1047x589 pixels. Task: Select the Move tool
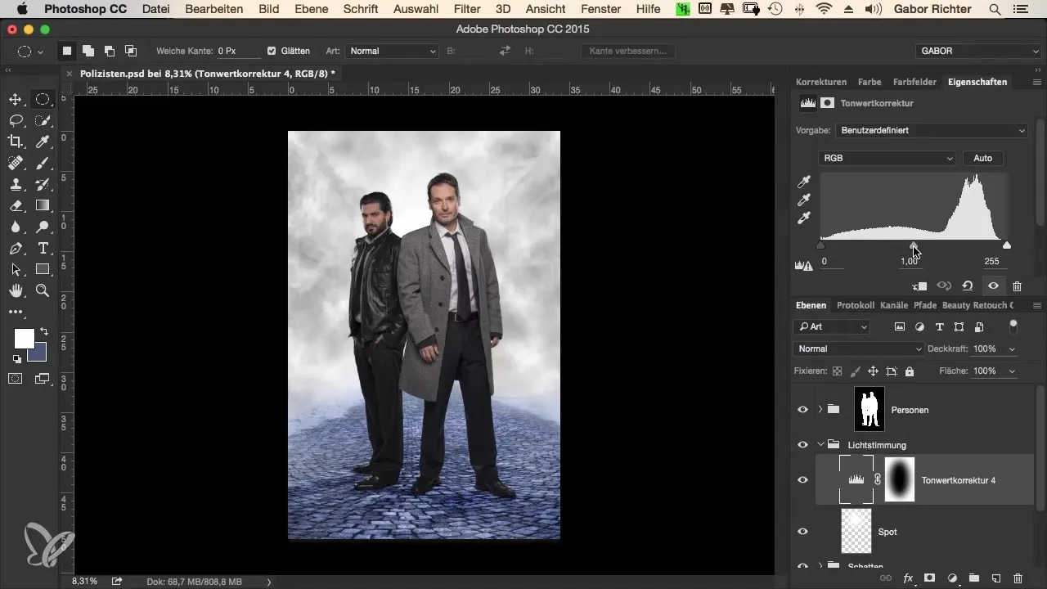pos(15,100)
